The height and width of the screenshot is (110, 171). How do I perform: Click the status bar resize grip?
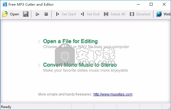(169, 108)
